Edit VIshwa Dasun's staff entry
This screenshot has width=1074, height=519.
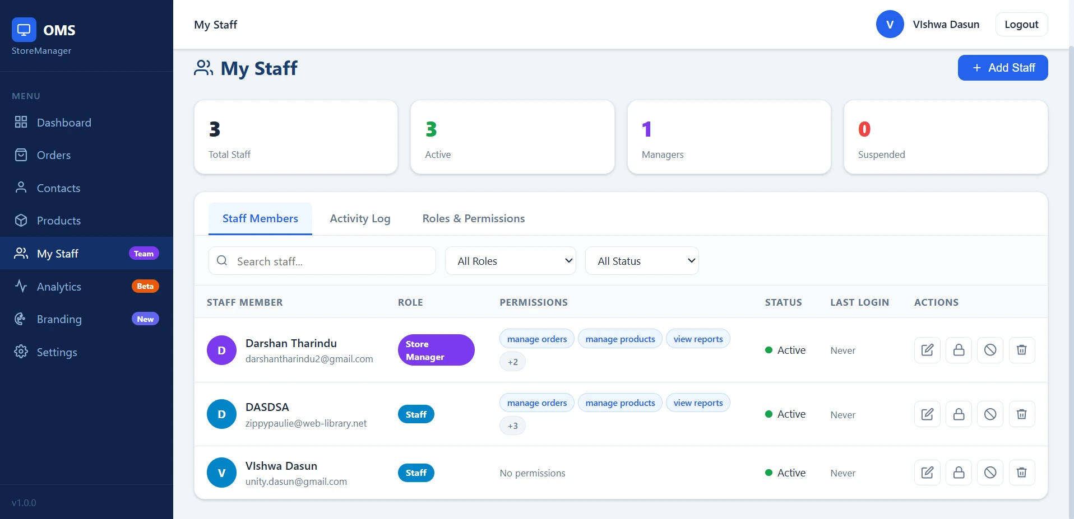[927, 473]
